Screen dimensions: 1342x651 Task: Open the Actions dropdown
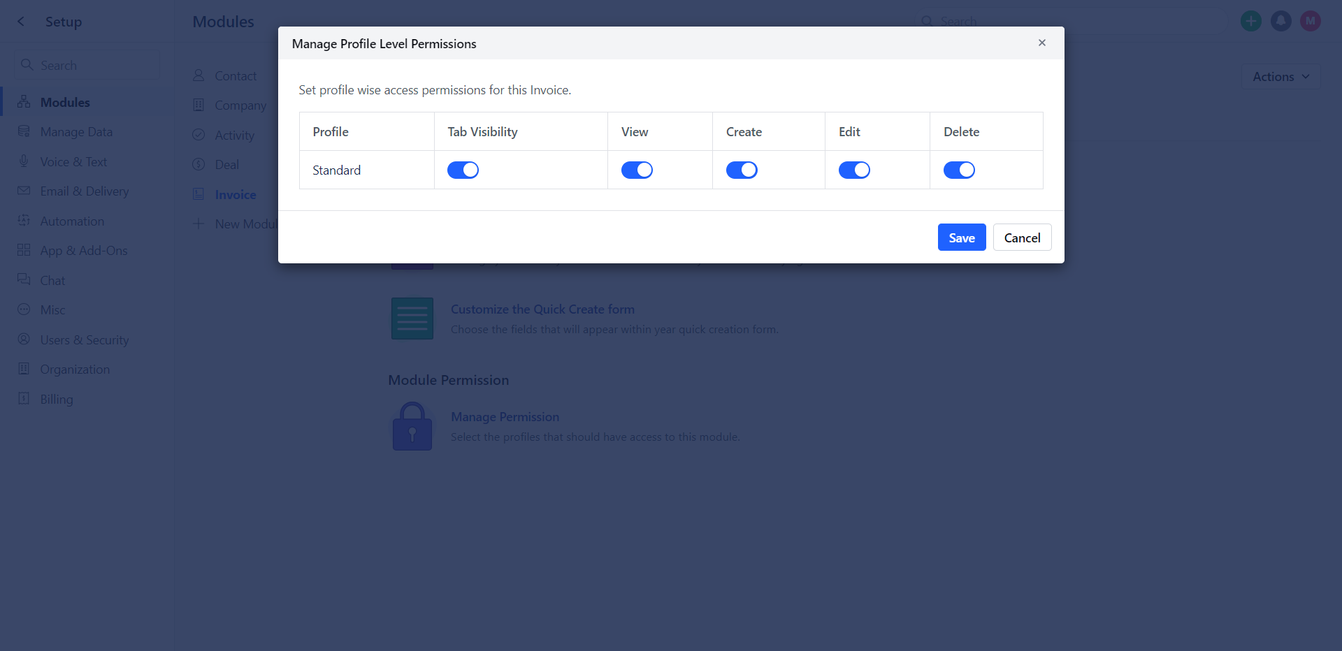click(1280, 77)
